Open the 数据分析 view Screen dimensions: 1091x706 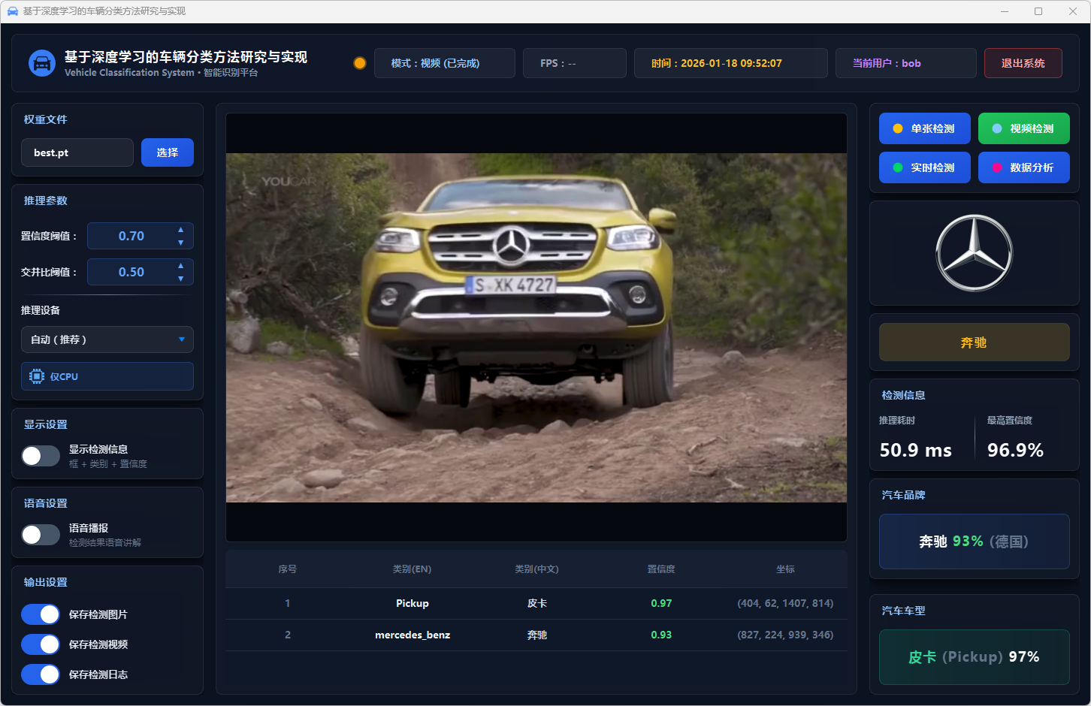[1023, 167]
